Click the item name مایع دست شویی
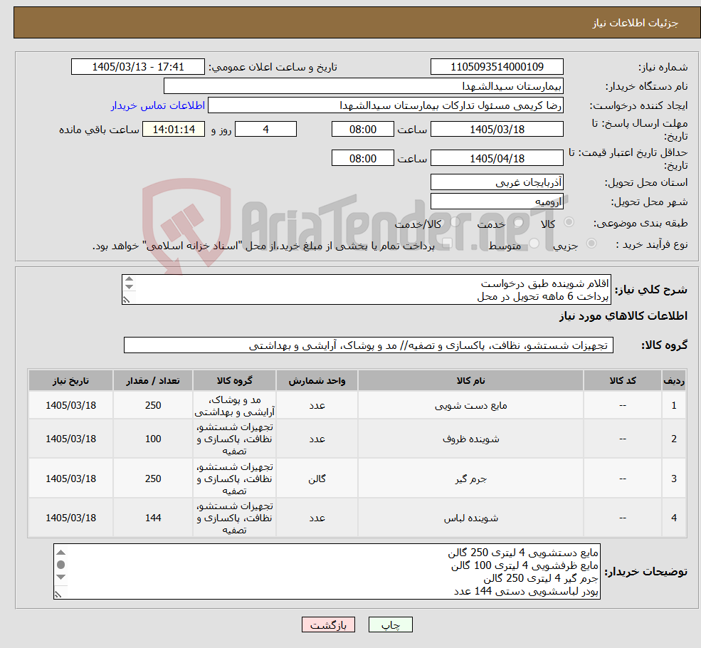The image size is (701, 648). 470,406
